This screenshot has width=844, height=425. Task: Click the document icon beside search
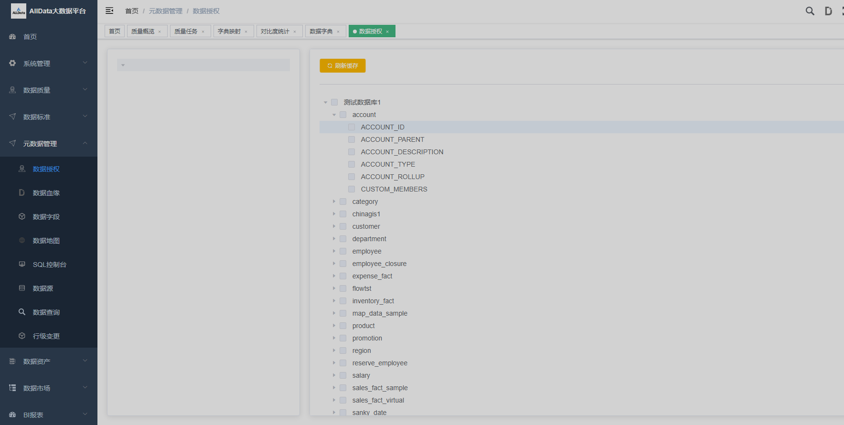pyautogui.click(x=828, y=11)
